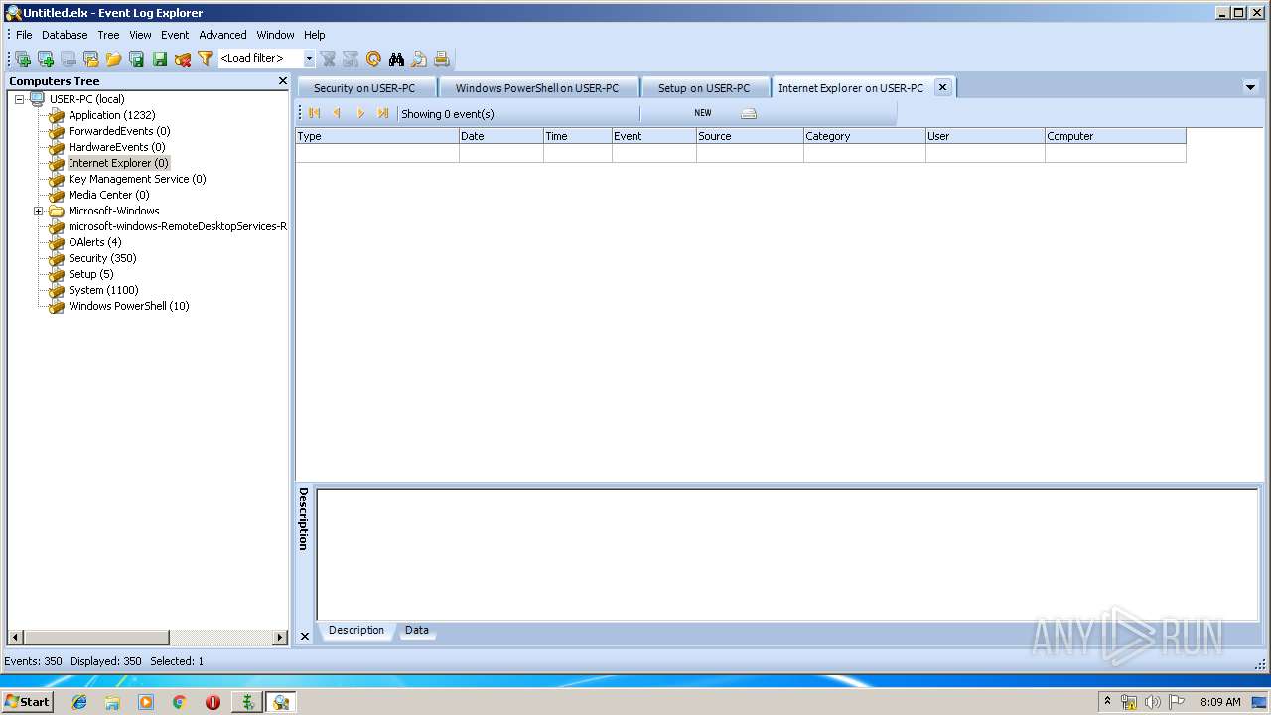Open the Load filter dropdown

(x=309, y=59)
